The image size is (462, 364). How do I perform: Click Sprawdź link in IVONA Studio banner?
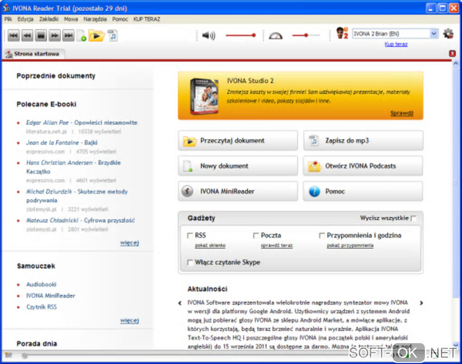click(402, 113)
